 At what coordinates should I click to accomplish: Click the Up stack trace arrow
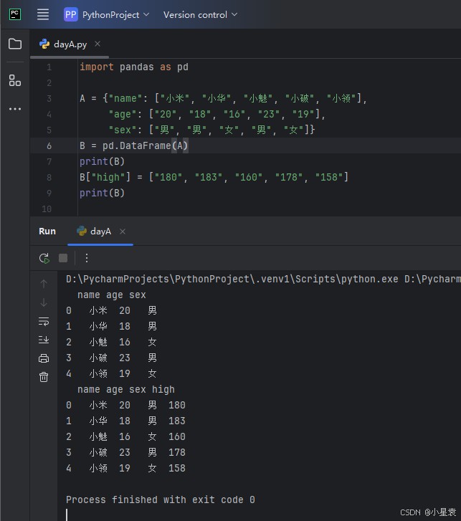[x=44, y=284]
